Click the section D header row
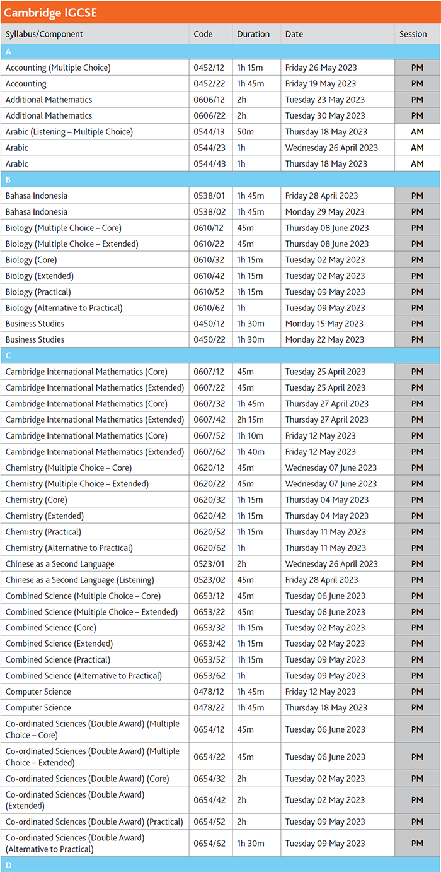 (x=220, y=865)
